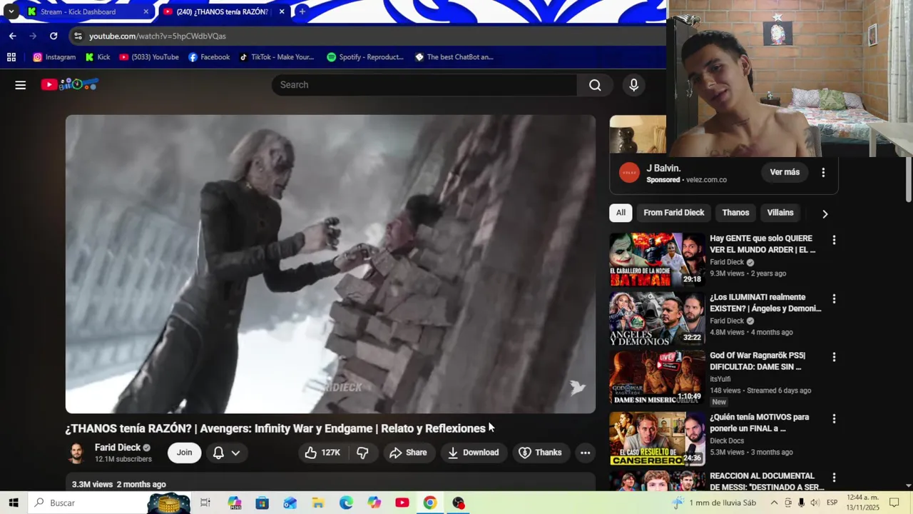Open options for Hay GENTE video
The width and height of the screenshot is (913, 514).
click(x=834, y=240)
